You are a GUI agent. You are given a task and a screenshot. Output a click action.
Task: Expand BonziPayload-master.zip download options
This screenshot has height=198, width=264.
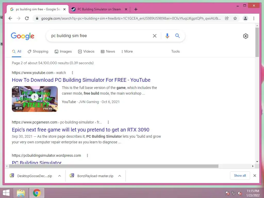tap(120, 176)
